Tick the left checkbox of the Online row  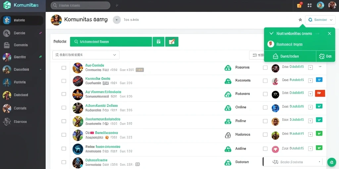click(x=64, y=108)
